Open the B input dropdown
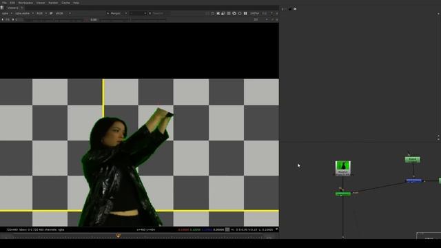The image size is (441, 248). pos(160,13)
